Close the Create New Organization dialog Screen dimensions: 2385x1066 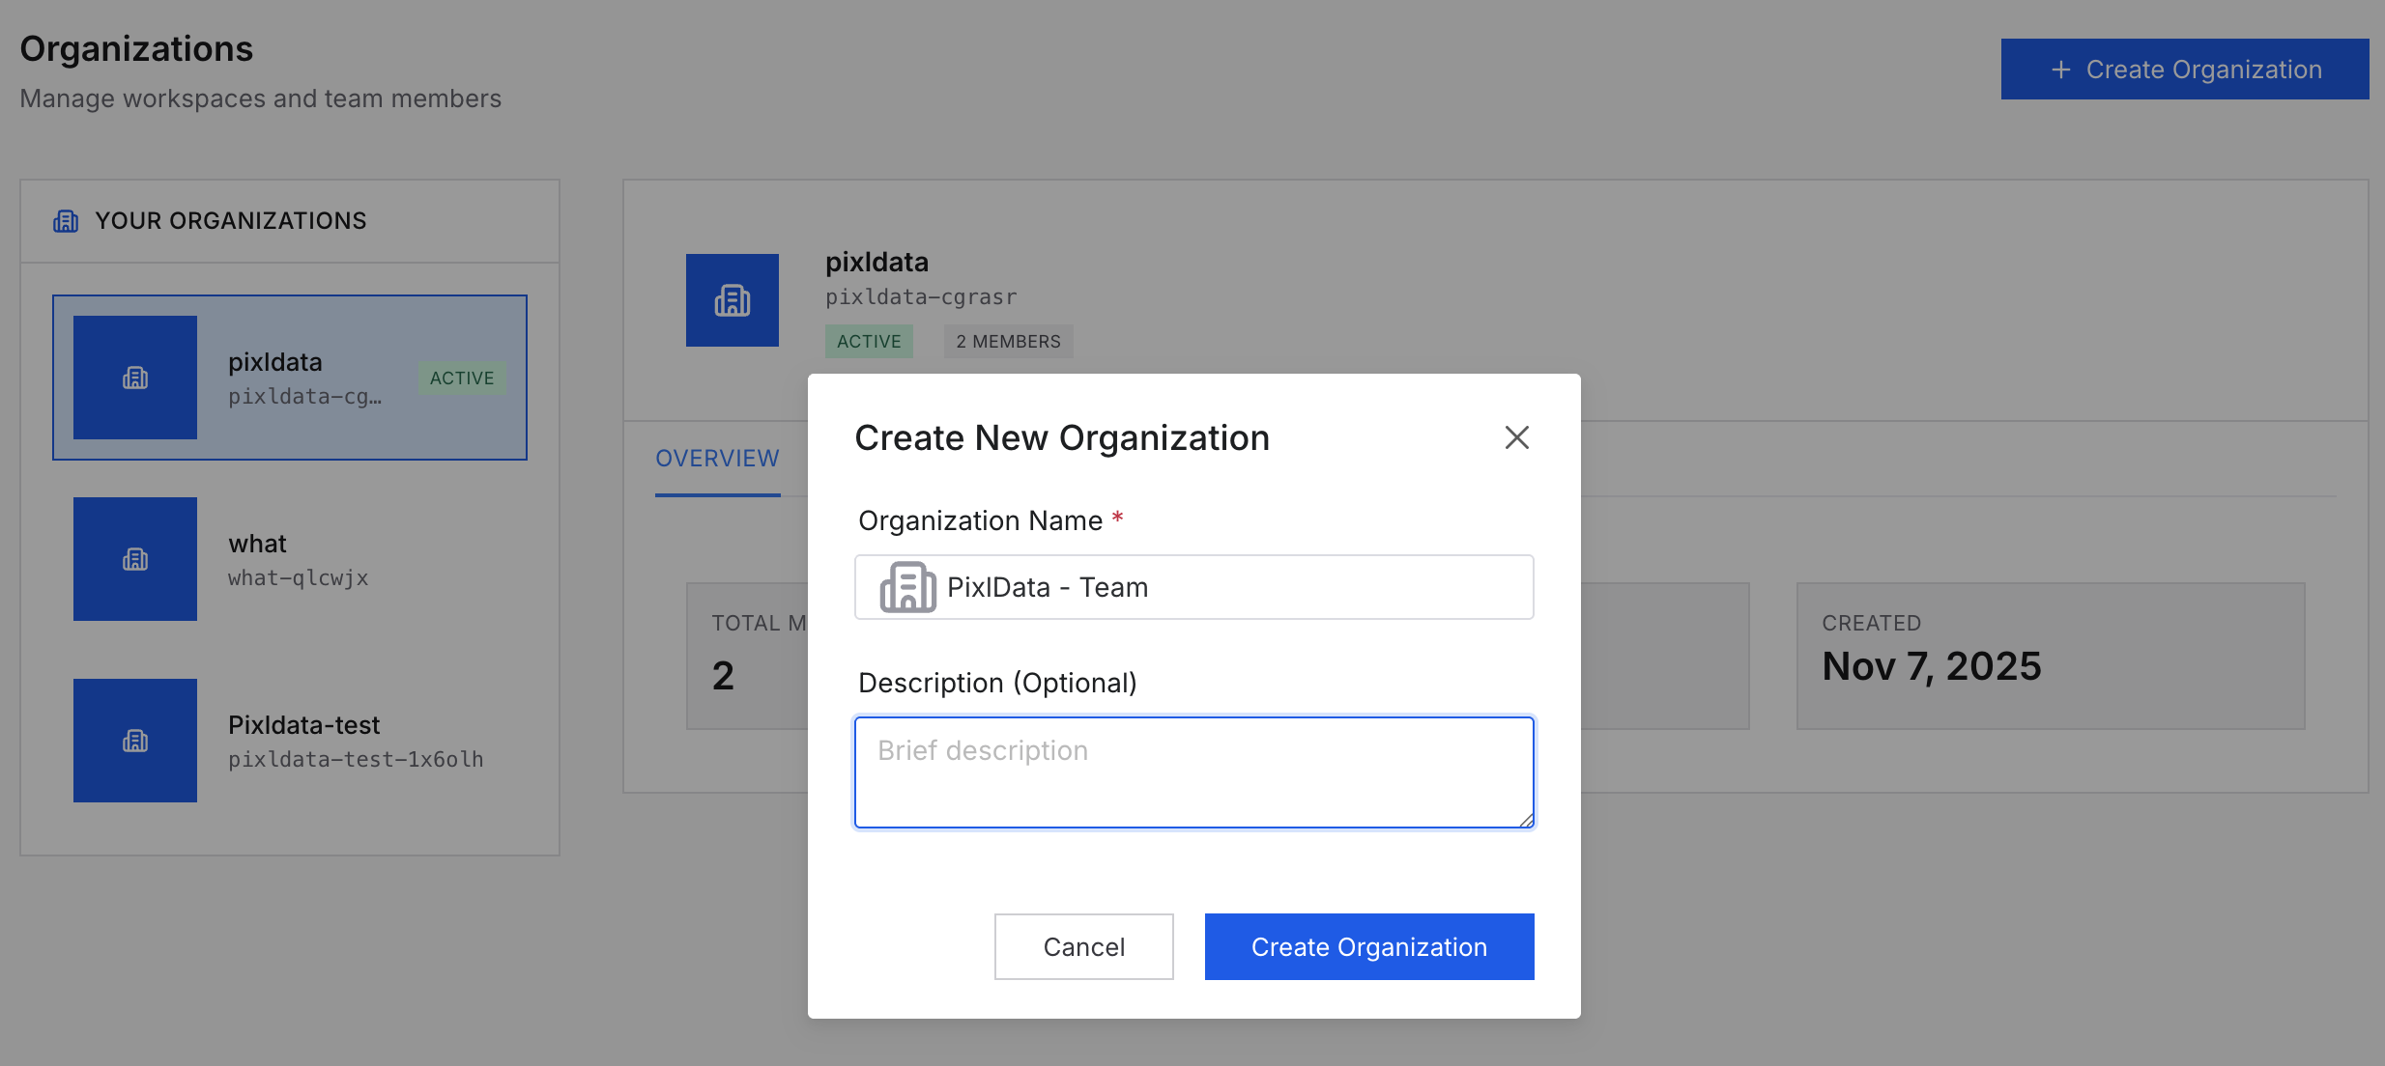[x=1516, y=437]
